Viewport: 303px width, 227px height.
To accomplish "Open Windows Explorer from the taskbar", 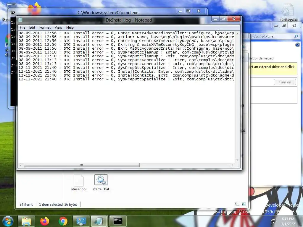I will [x=26, y=221].
